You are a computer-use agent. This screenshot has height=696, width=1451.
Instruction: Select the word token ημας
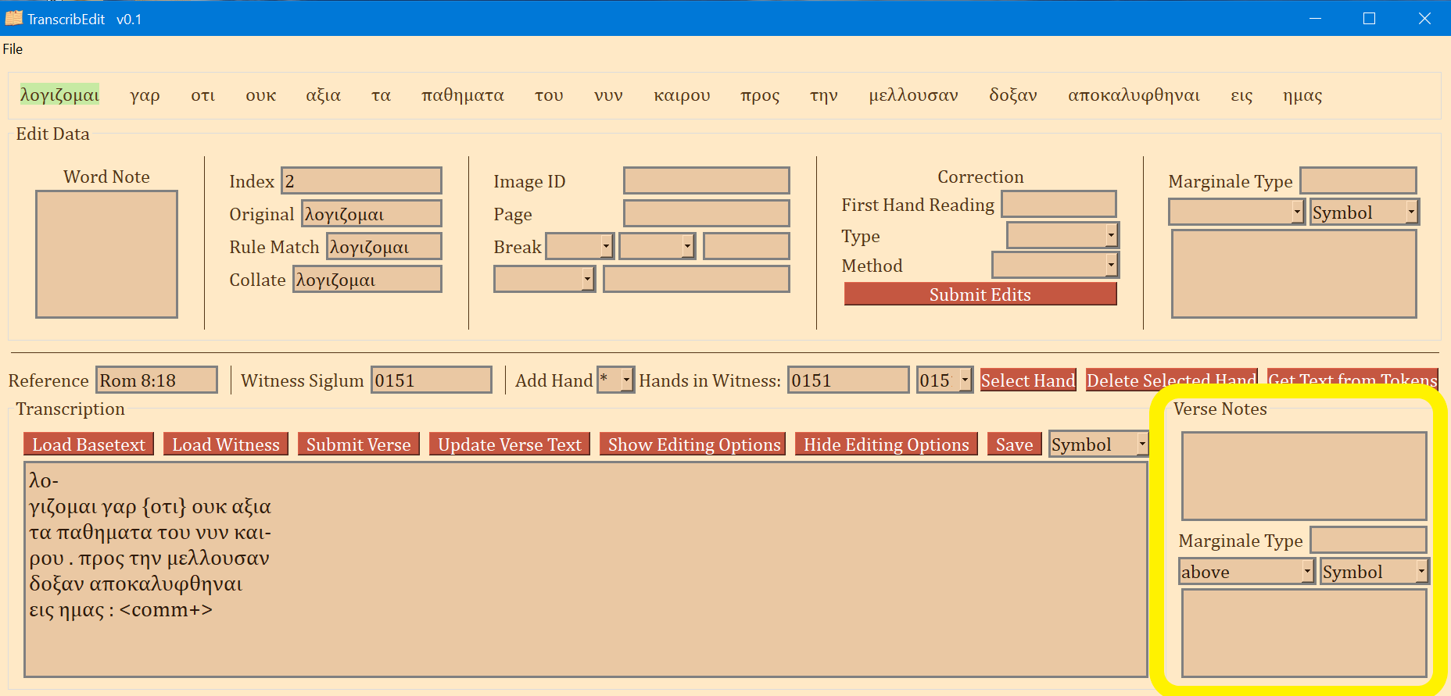1302,95
